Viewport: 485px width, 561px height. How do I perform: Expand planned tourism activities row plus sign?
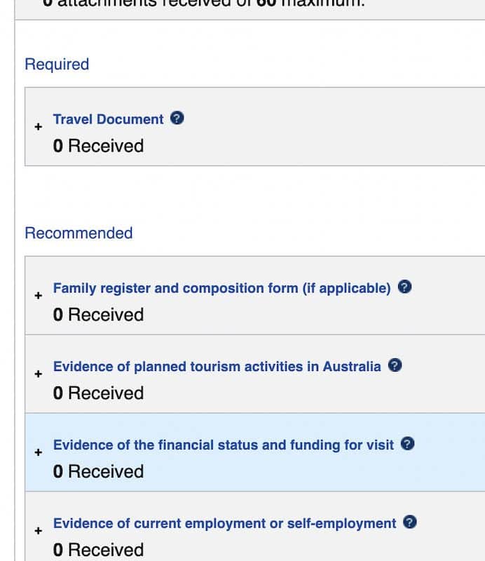[x=38, y=374]
